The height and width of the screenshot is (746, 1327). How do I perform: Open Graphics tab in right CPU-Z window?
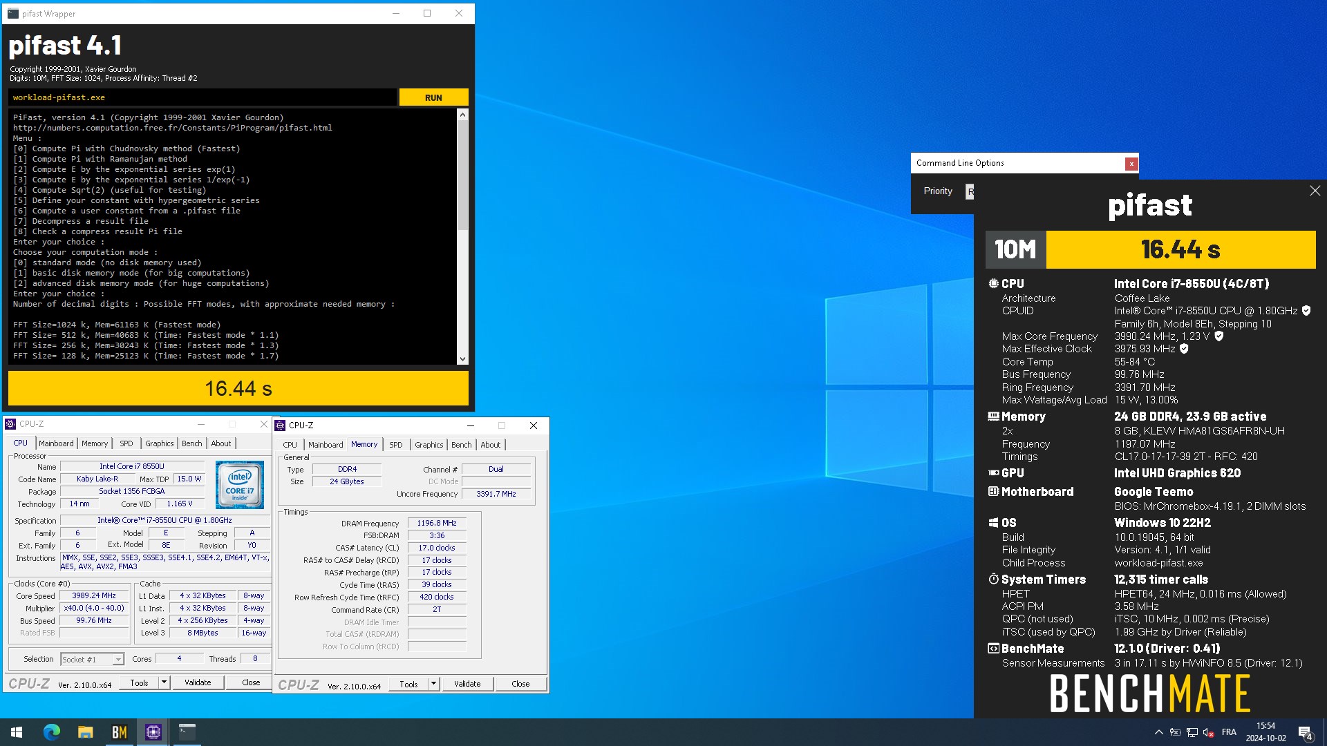tap(429, 445)
